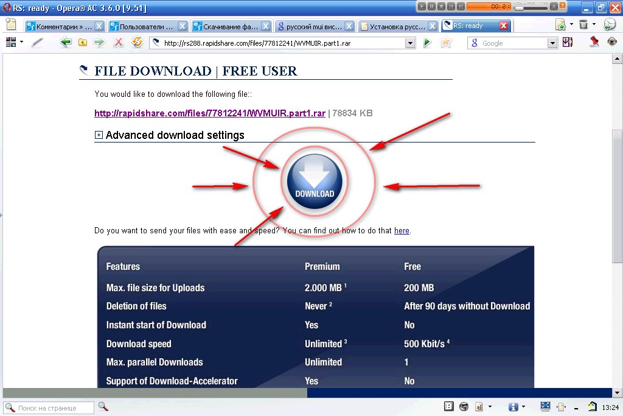Adjust the media player volume slider

[x=530, y=7]
